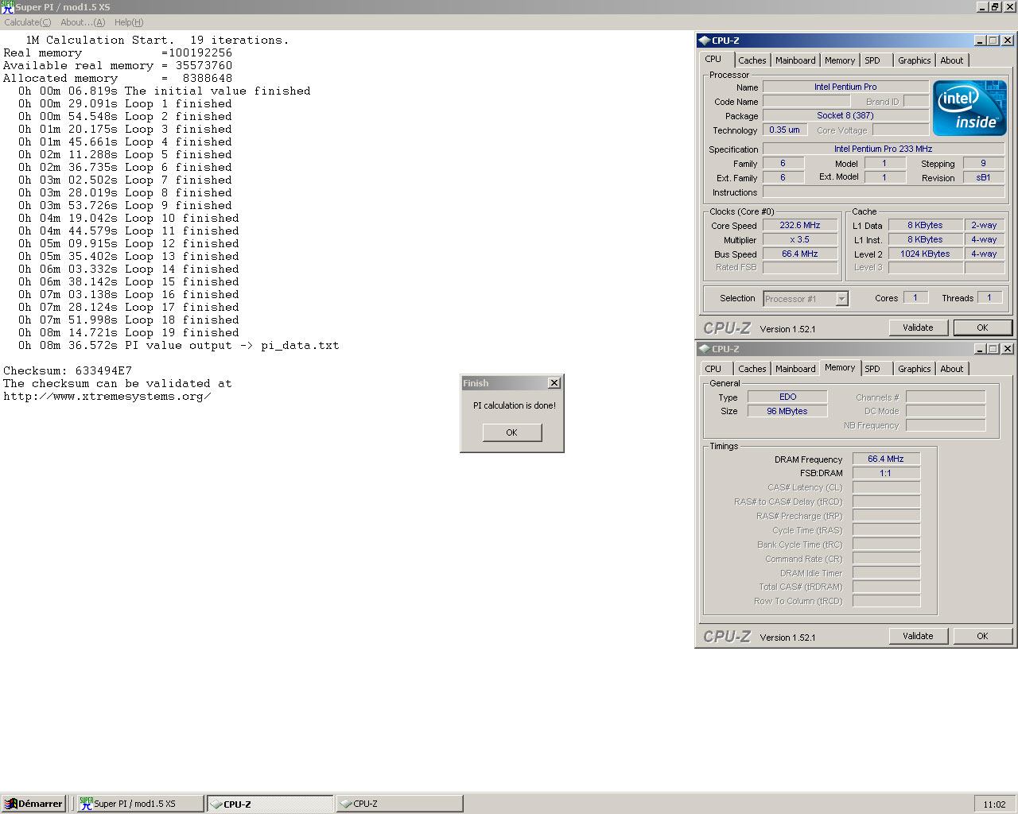Click the Level 2 cache value 1024 KBytes
The image size is (1018, 814).
925,254
